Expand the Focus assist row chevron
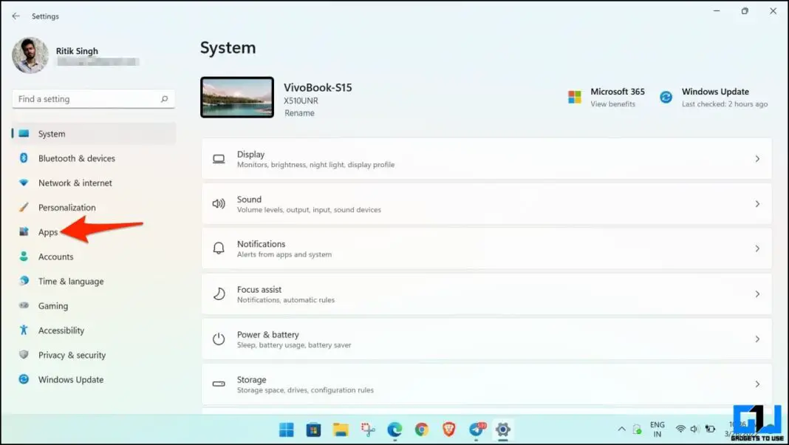Viewport: 789px width, 445px height. click(x=757, y=293)
